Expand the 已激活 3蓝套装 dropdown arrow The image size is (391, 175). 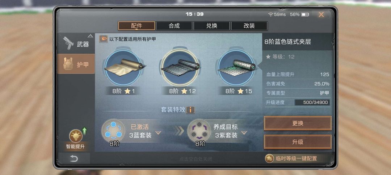click(x=158, y=133)
